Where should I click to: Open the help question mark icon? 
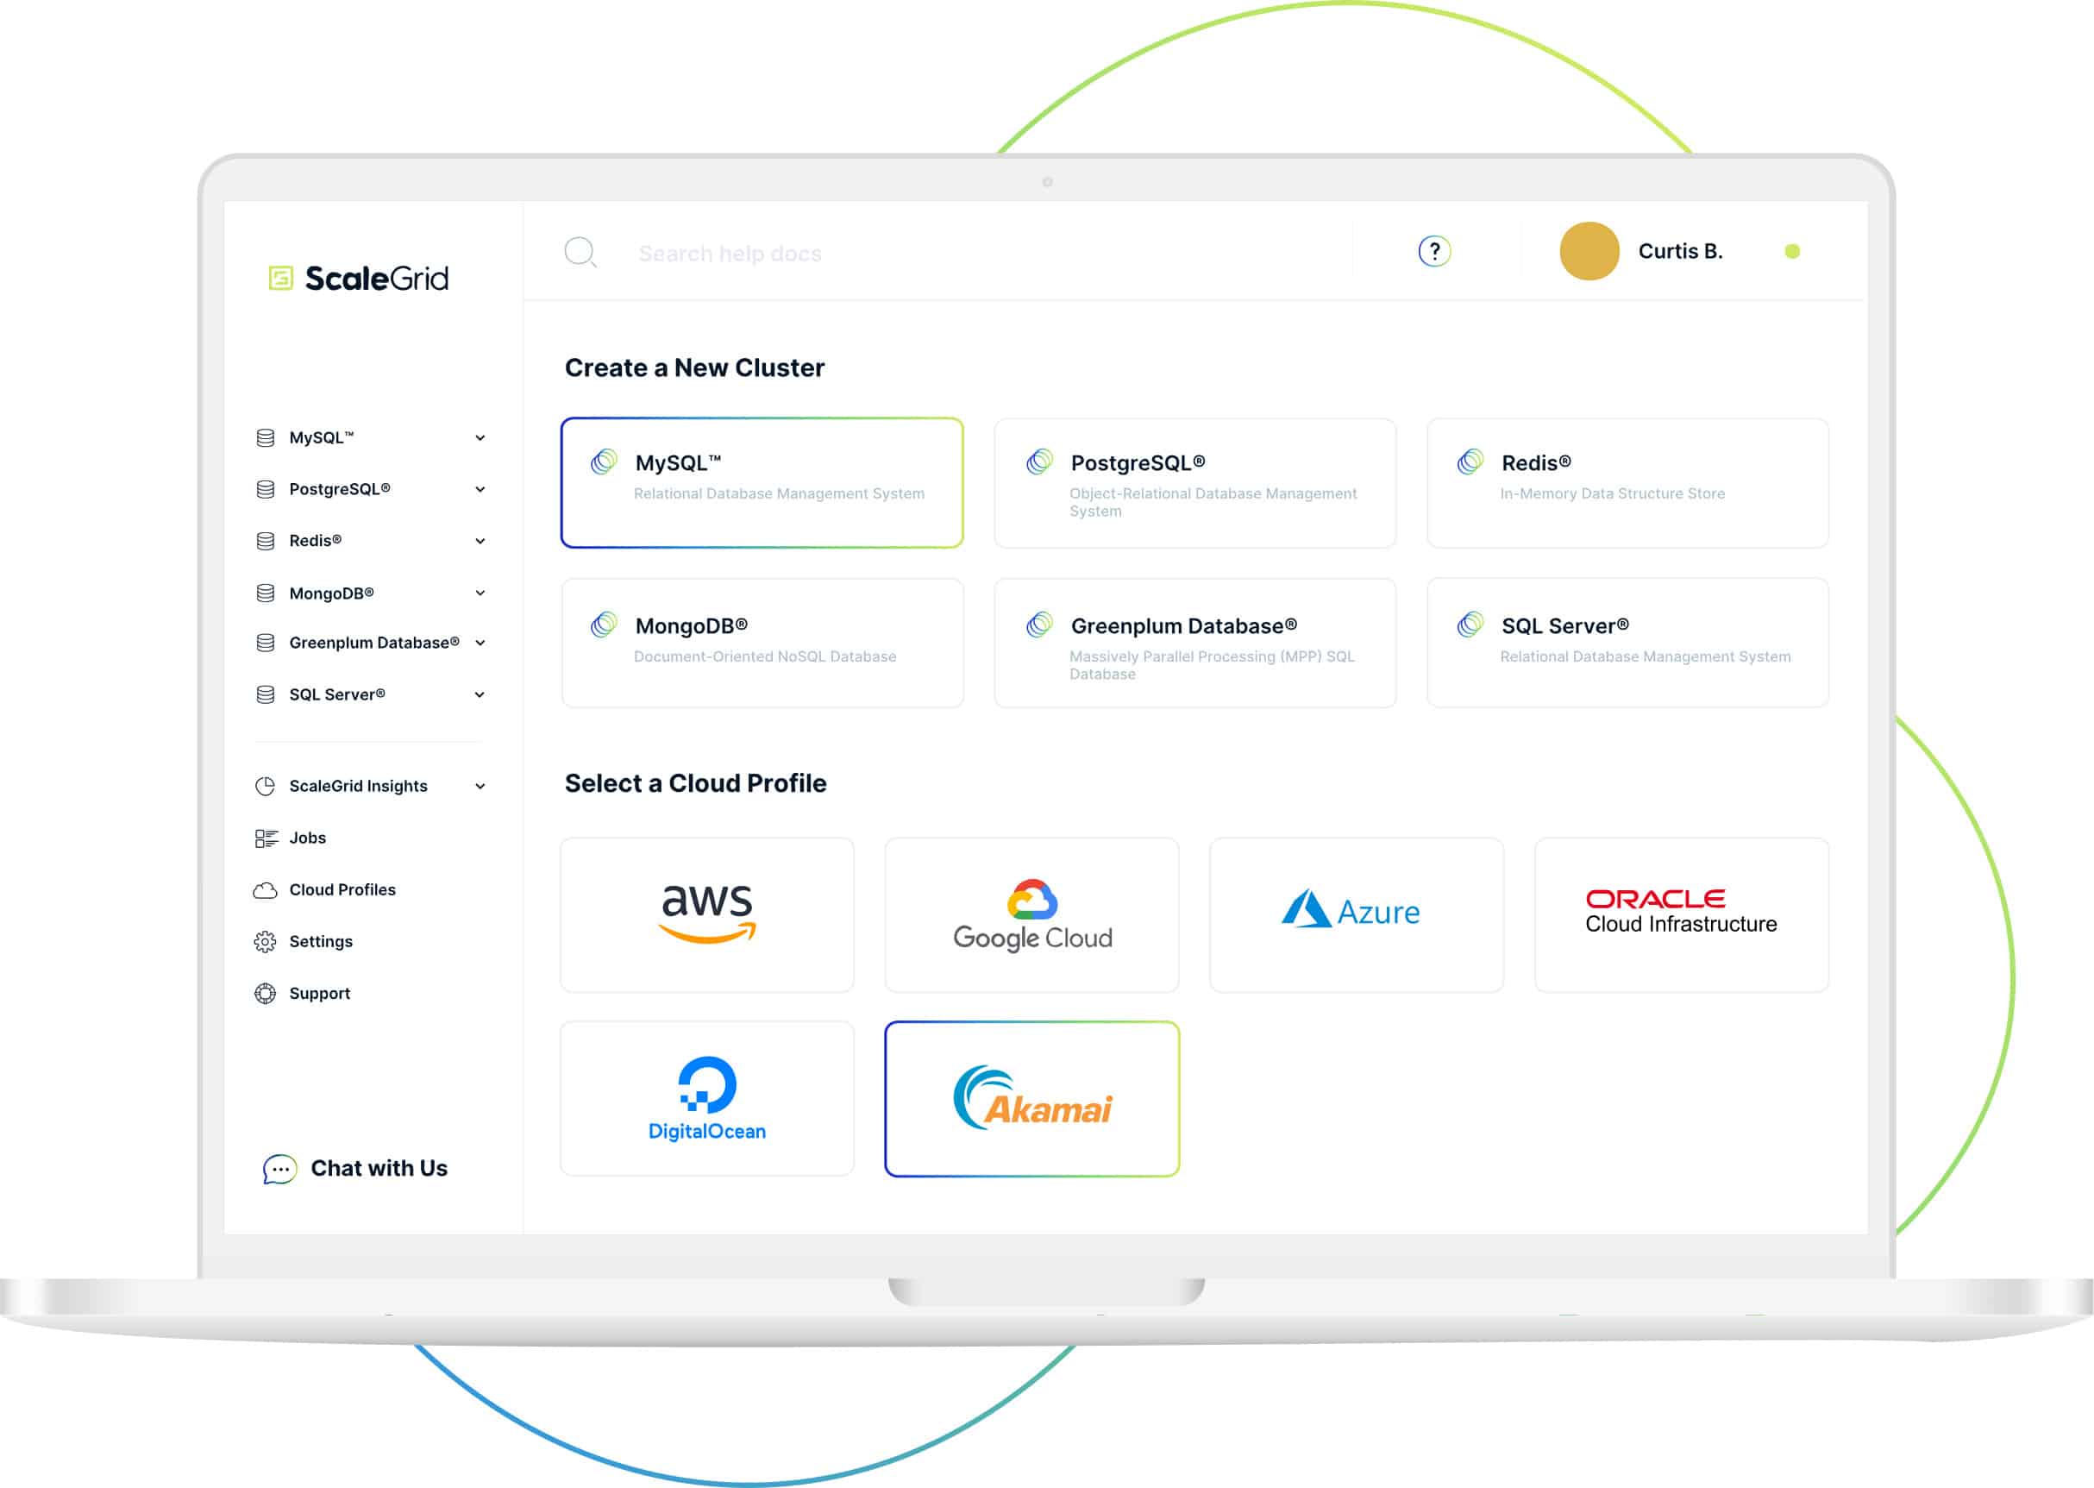(x=1434, y=251)
